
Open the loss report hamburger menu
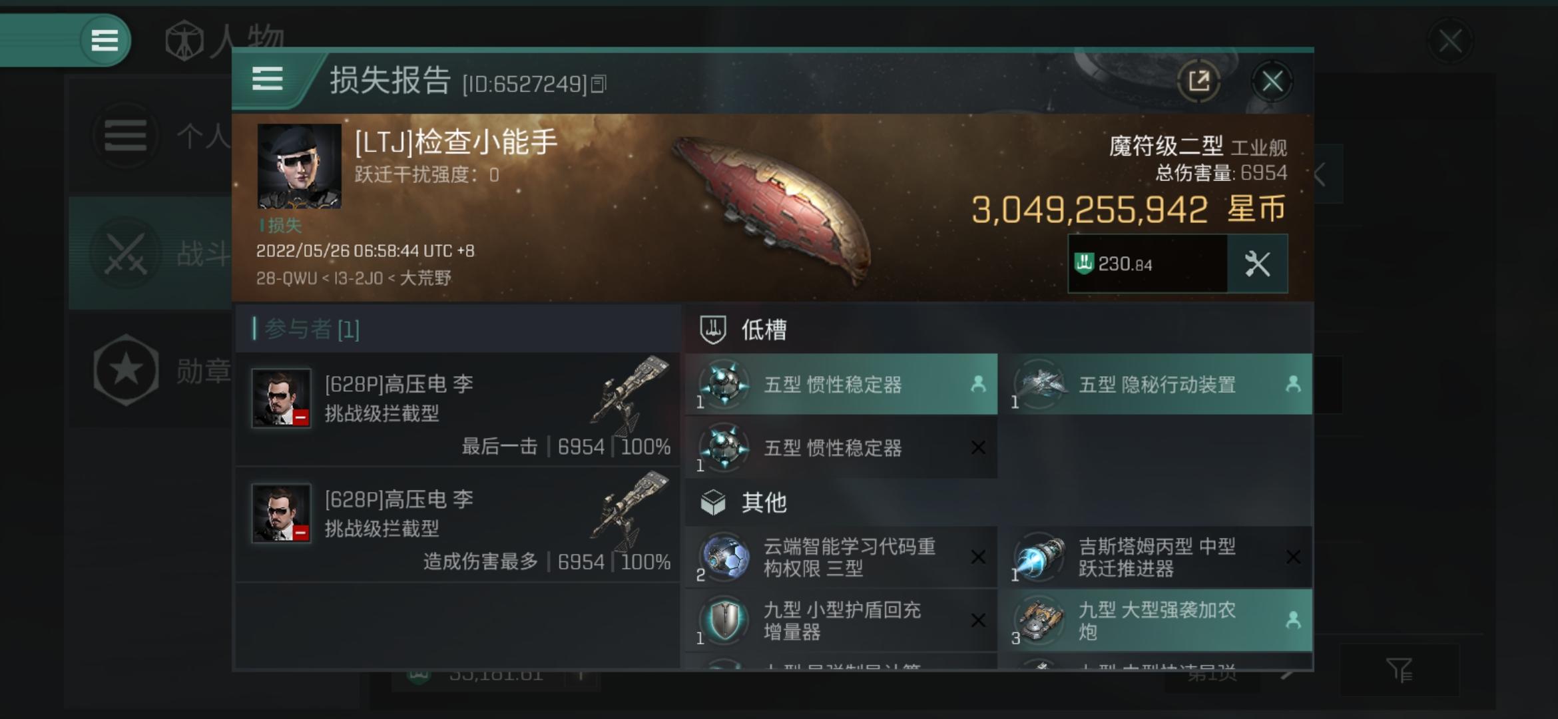tap(268, 80)
